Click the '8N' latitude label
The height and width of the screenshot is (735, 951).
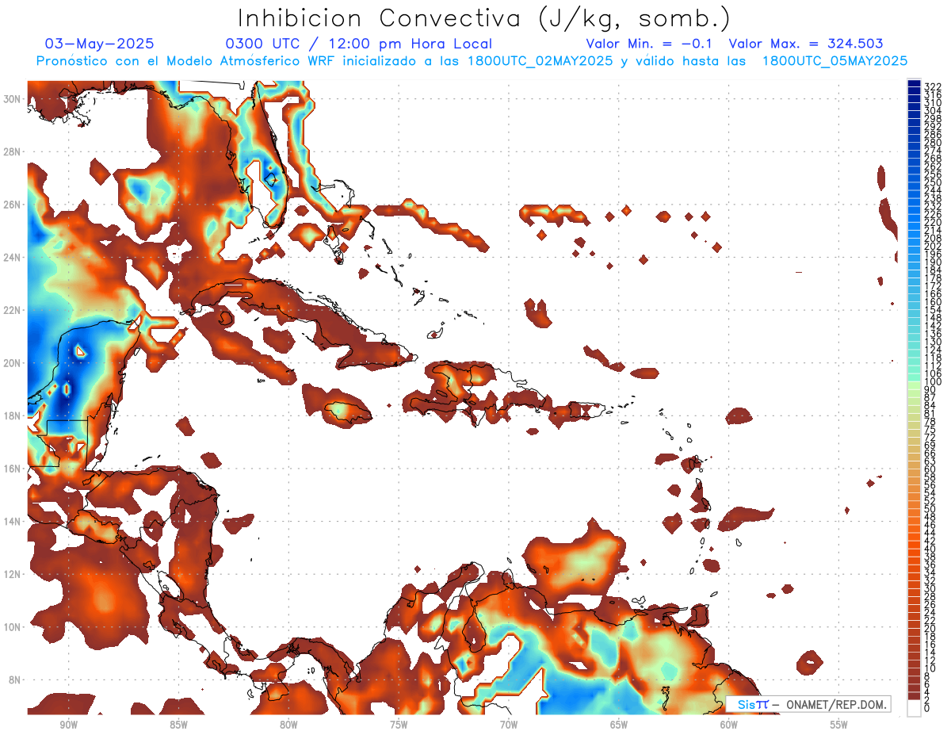click(x=16, y=679)
